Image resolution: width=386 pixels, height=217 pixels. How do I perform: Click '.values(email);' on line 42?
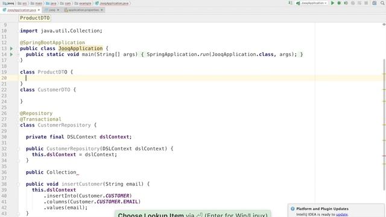(x=66, y=207)
